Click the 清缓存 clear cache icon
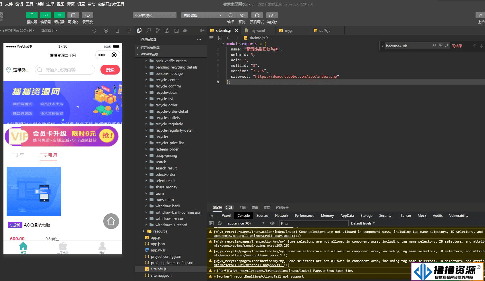The width and height of the screenshot is (485, 281). click(272, 15)
